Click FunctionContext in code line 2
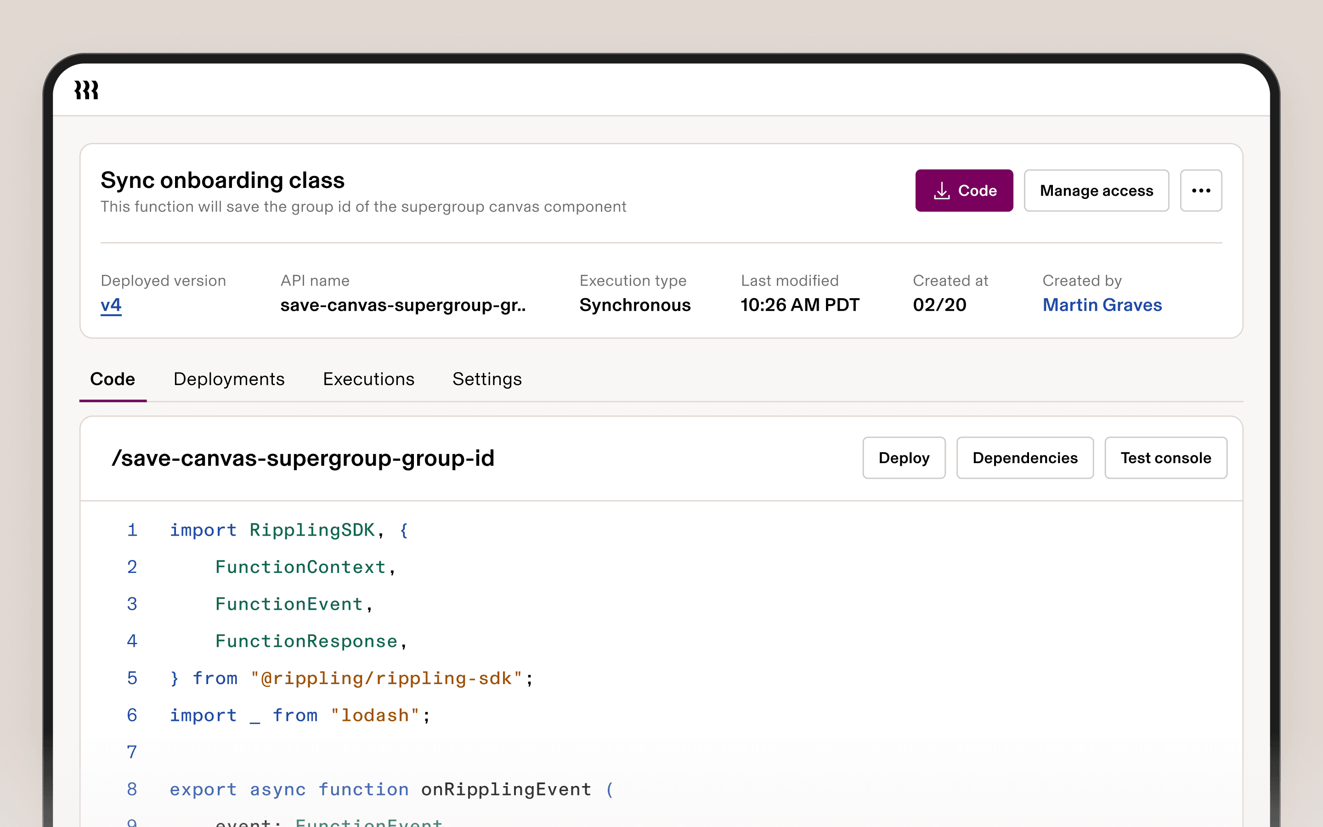This screenshot has height=827, width=1323. coord(300,567)
